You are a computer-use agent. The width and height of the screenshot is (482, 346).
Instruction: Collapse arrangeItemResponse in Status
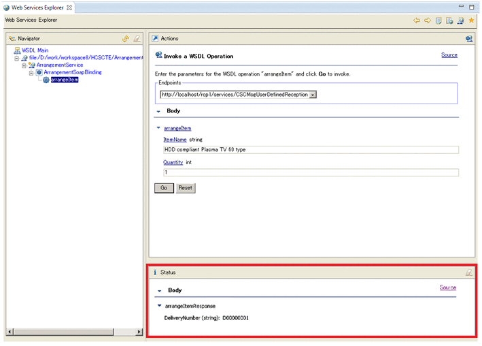pyautogui.click(x=159, y=306)
